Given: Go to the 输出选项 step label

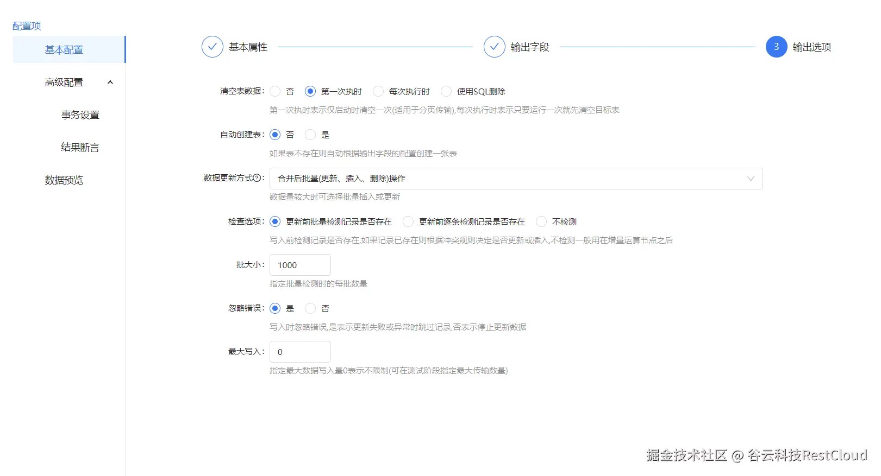Looking at the screenshot, I should [812, 47].
